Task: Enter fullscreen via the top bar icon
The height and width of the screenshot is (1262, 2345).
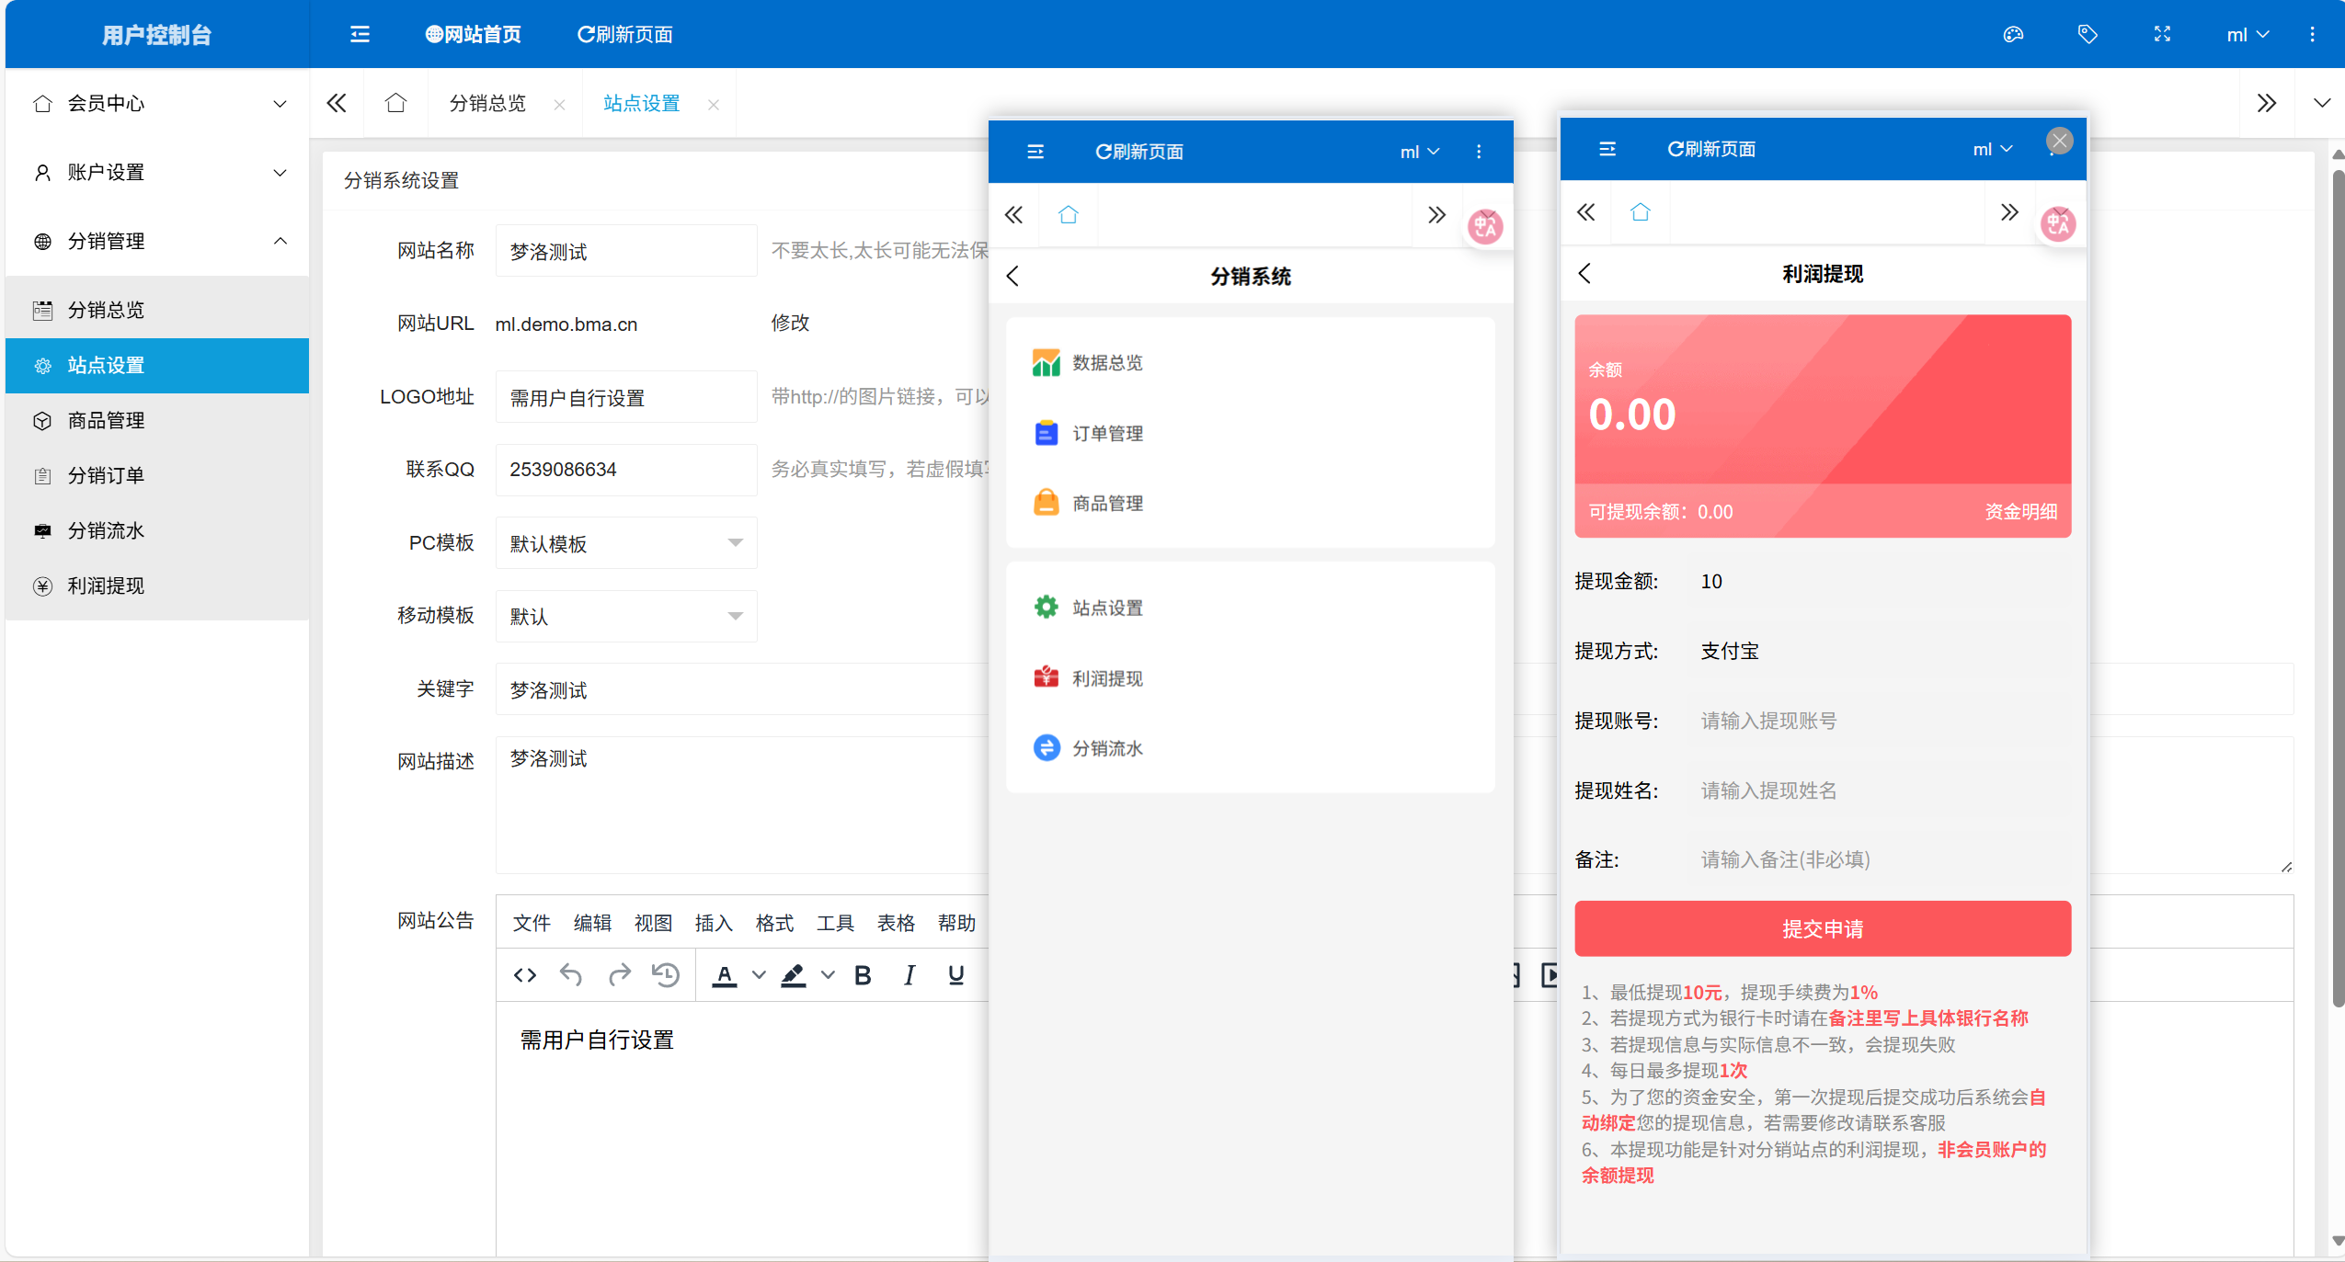Action: [x=2161, y=34]
